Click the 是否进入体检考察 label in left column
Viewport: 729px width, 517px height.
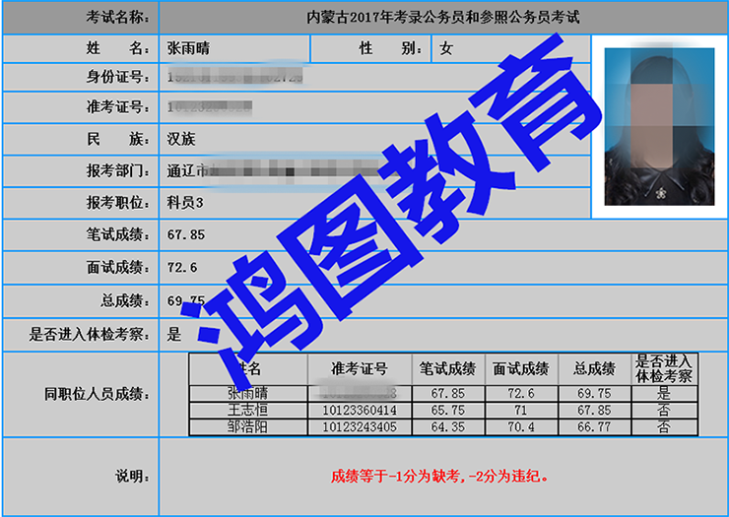(90, 334)
